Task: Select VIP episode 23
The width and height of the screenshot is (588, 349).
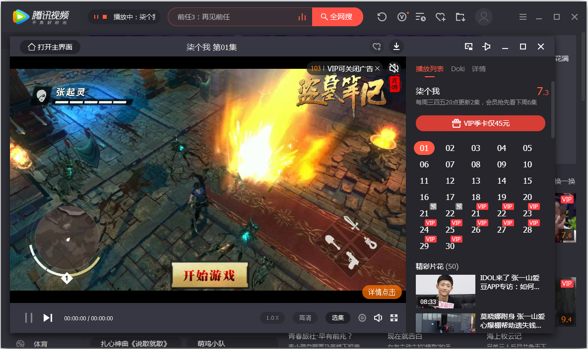Action: [x=527, y=213]
